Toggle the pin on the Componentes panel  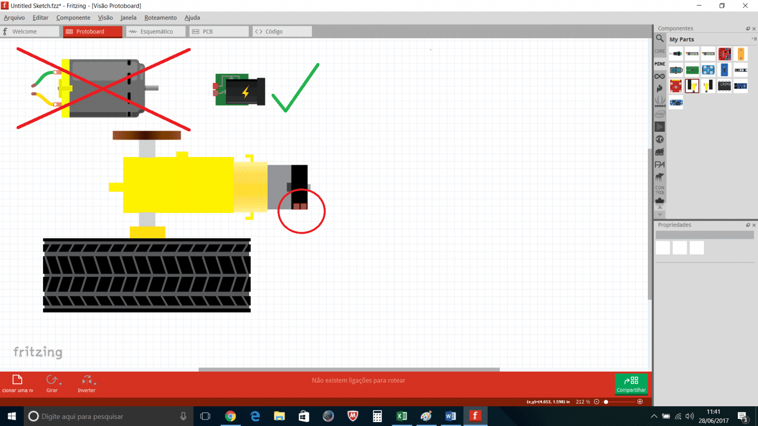[x=748, y=28]
